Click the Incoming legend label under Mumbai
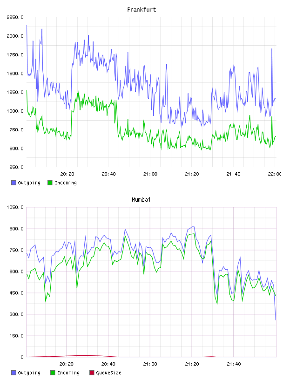 click(x=68, y=373)
